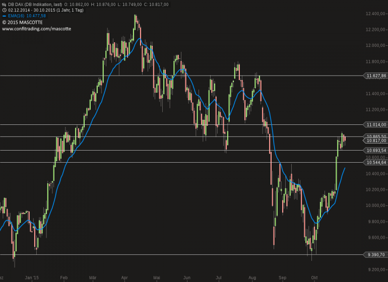This screenshot has width=388, height=282.
Task: Click the 11.014,00 price level tag
Action: [x=376, y=125]
